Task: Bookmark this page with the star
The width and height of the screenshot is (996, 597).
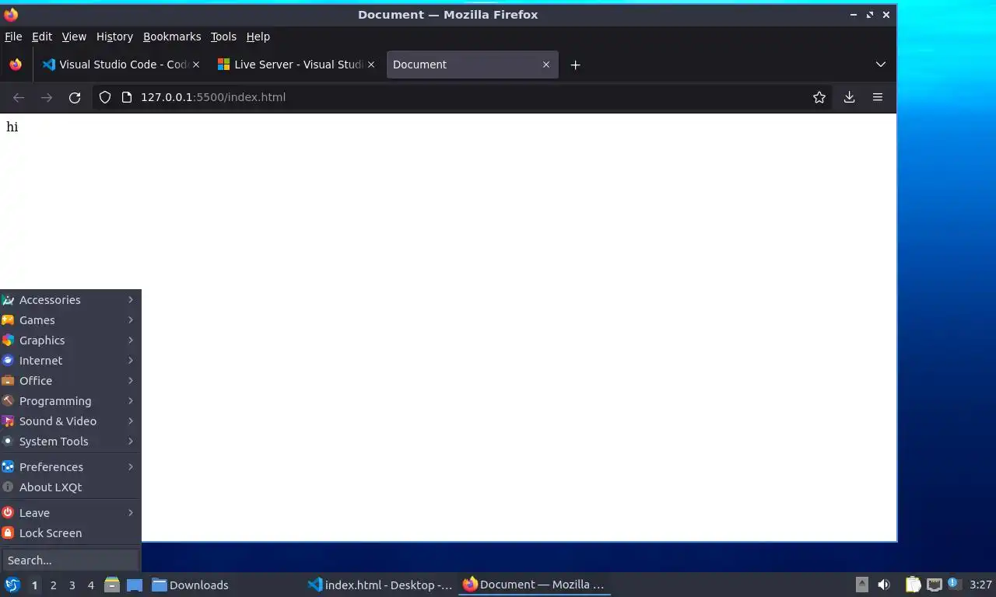Action: 819,97
